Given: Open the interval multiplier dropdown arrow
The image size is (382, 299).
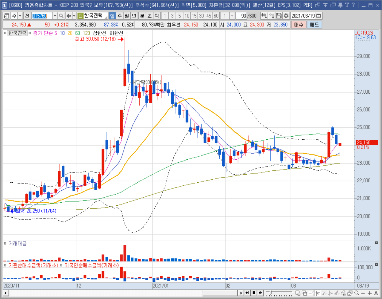Looking at the screenshot, I should (232, 16).
